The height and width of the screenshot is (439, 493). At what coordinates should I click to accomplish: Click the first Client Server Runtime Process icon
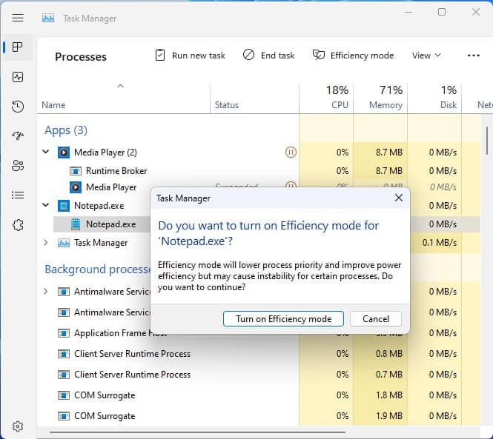pos(64,354)
